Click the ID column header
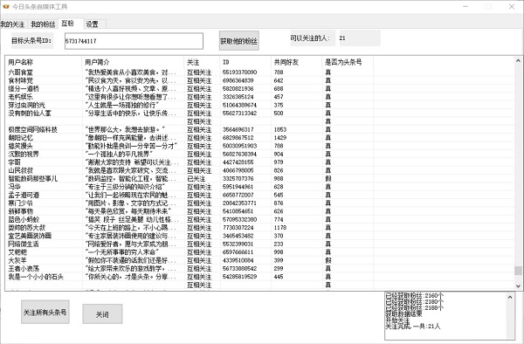The height and width of the screenshot is (344, 524). click(245, 62)
